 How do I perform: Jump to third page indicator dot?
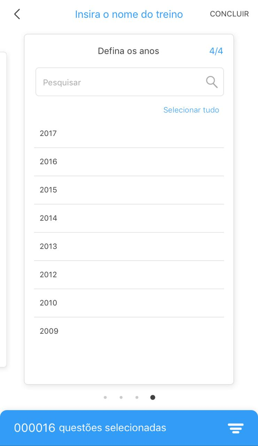pos(137,397)
